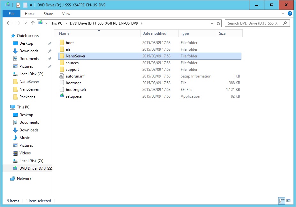This screenshot has width=296, height=207.
Task: Click the New folder icon in the quick access toolbar
Action: point(25,5)
